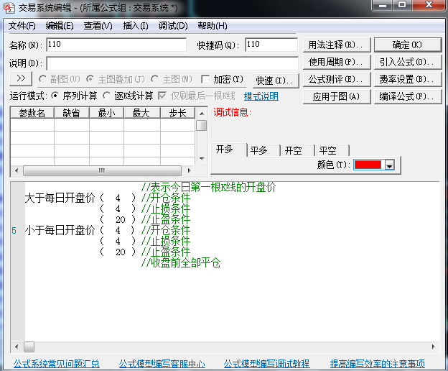Click the 用法注释 button
448x371 pixels.
pyautogui.click(x=337, y=45)
